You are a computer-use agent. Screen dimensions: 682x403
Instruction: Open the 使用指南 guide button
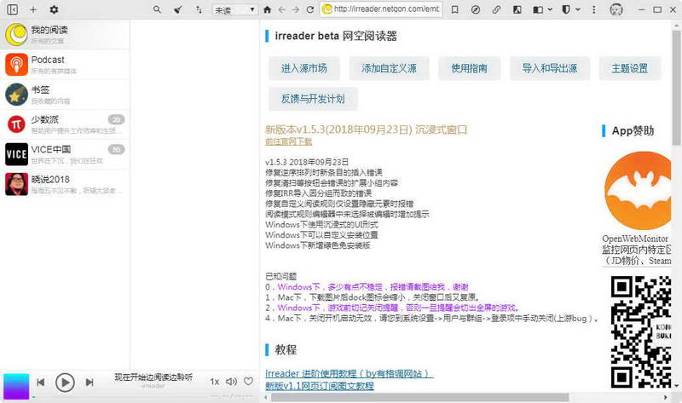point(469,68)
